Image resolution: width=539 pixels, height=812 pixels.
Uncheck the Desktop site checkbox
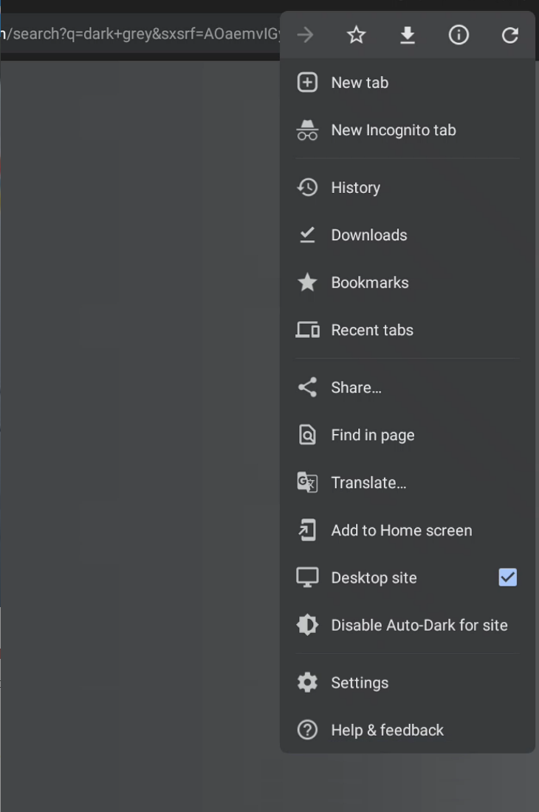(x=507, y=578)
